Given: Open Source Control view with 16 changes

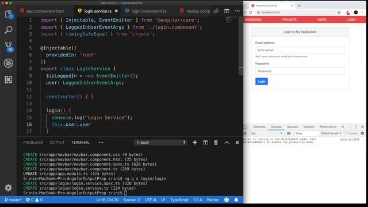Looking at the screenshot, I should (x=9, y=47).
